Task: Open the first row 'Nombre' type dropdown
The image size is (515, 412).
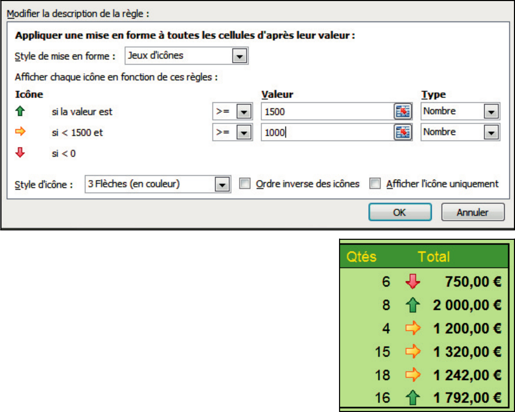Action: [x=491, y=112]
